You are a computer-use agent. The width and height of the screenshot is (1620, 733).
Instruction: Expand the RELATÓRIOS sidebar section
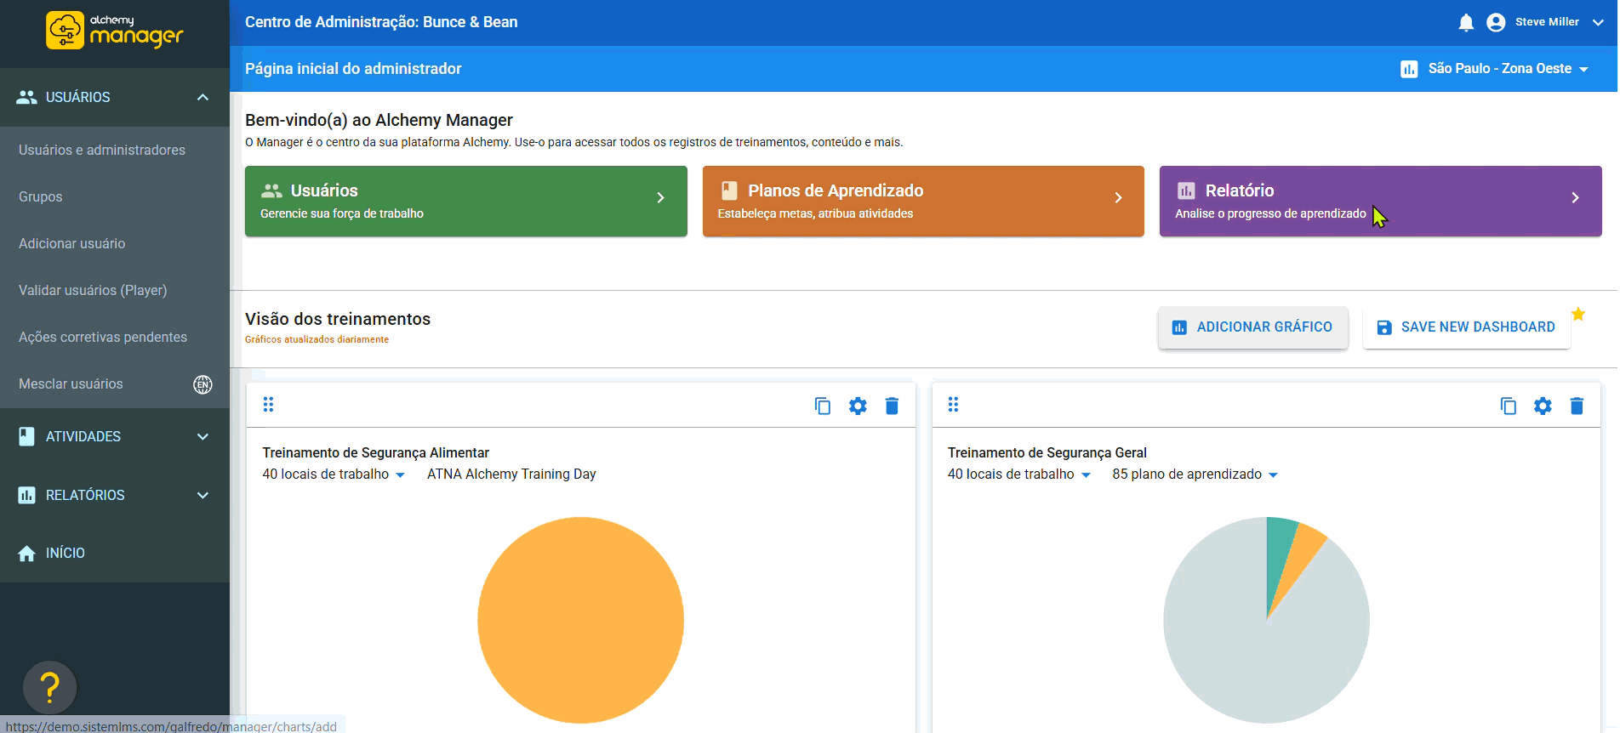[x=202, y=495]
